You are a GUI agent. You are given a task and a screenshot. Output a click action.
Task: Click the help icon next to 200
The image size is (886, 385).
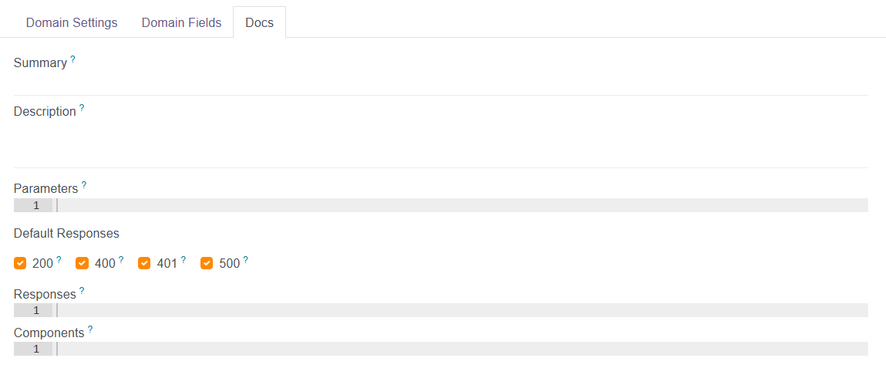(x=59, y=260)
